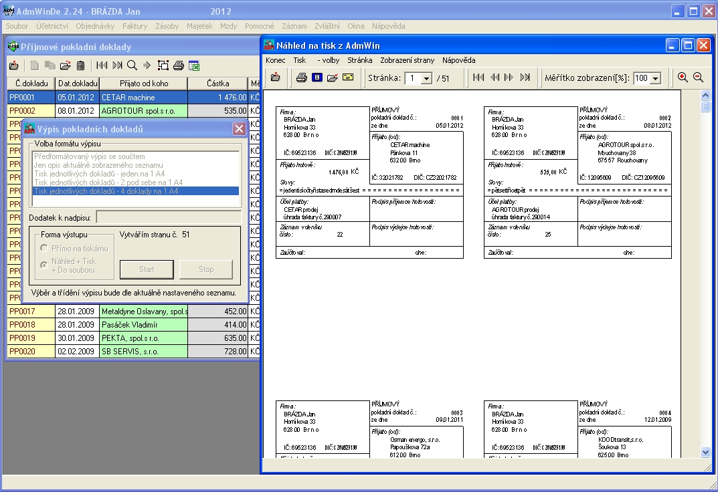The height and width of the screenshot is (492, 718).
Task: Click open-folder icon in preview toolbar
Action: 333,78
